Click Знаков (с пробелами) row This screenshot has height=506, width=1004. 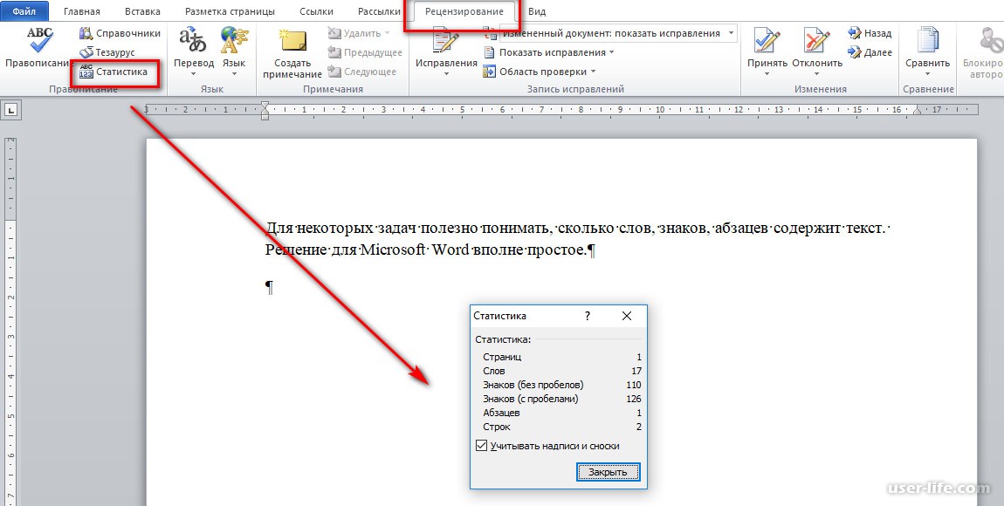tap(561, 399)
